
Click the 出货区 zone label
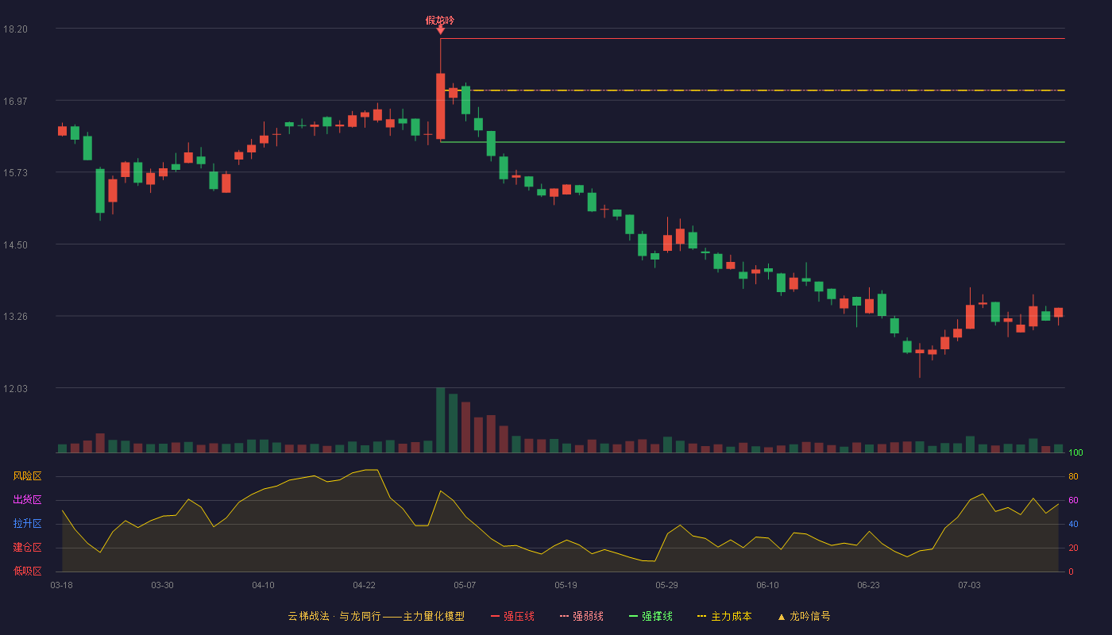27,500
